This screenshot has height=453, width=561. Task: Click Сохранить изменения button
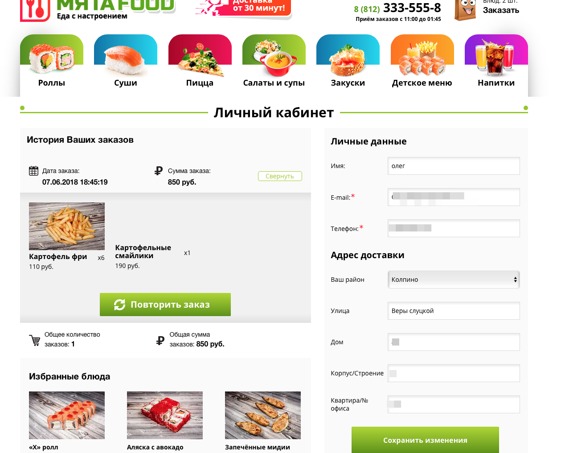[x=425, y=440]
